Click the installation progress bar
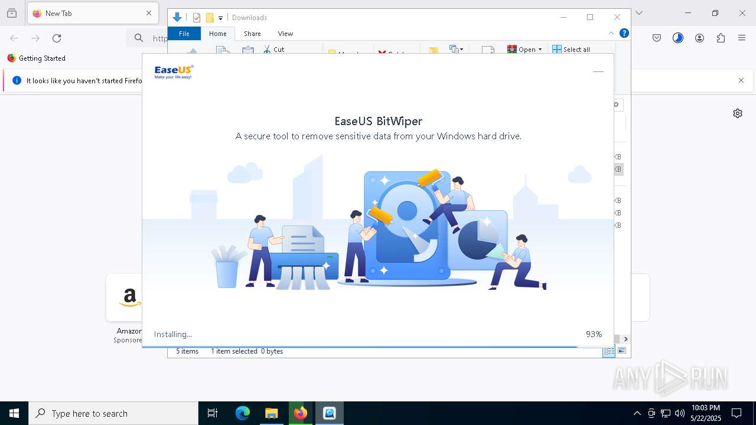756x425 pixels. pyautogui.click(x=378, y=346)
